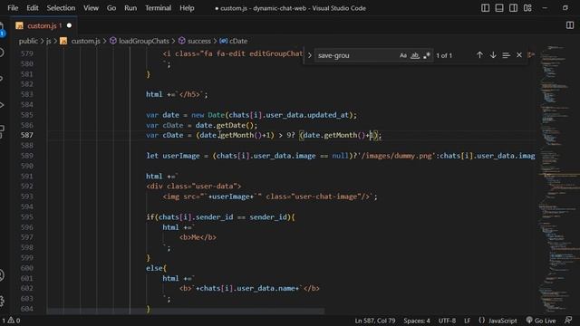Close the find widget
The height and width of the screenshot is (326, 580).
519,55
